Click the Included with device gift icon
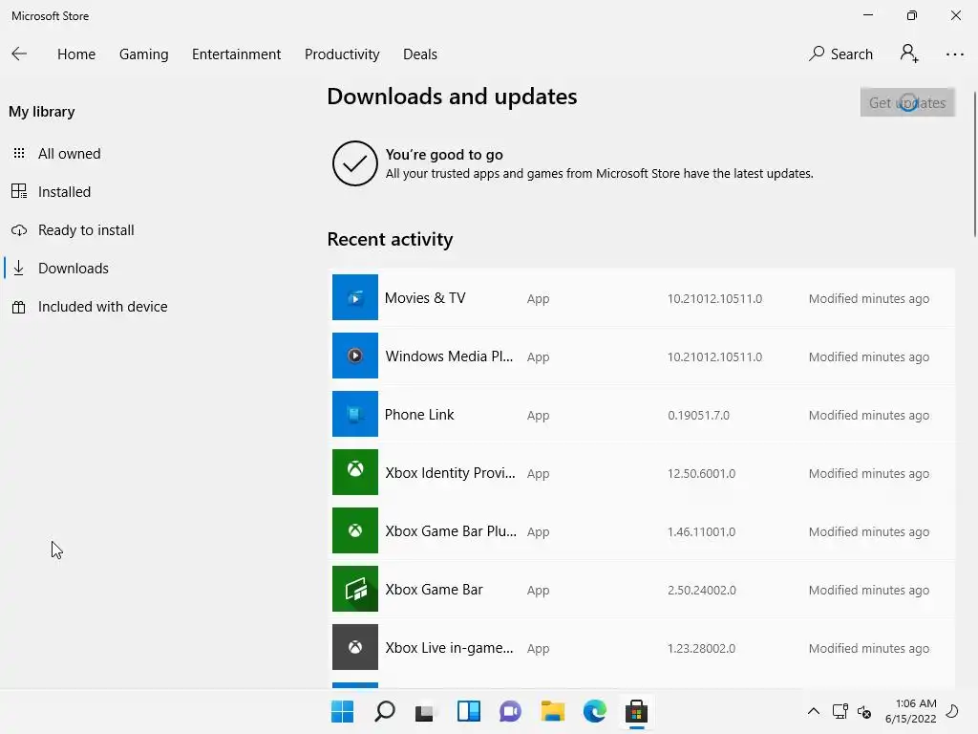 tap(19, 307)
